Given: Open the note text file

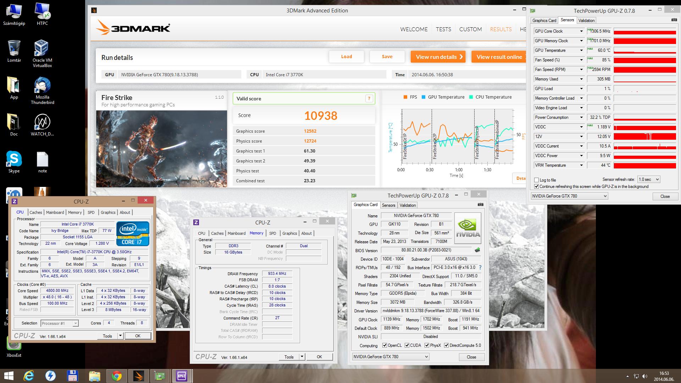Looking at the screenshot, I should coord(42,162).
